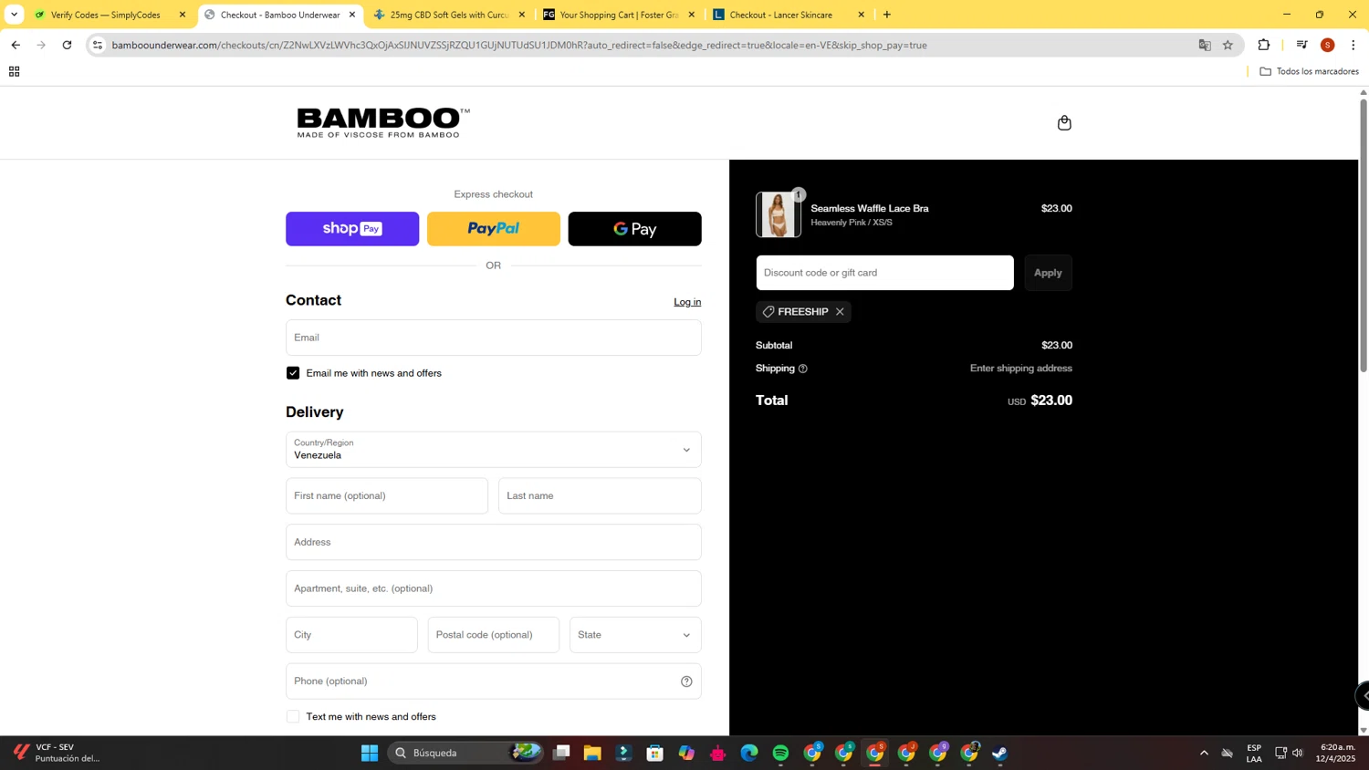1369x770 pixels.
Task: Click into the Address field
Action: pos(493,542)
